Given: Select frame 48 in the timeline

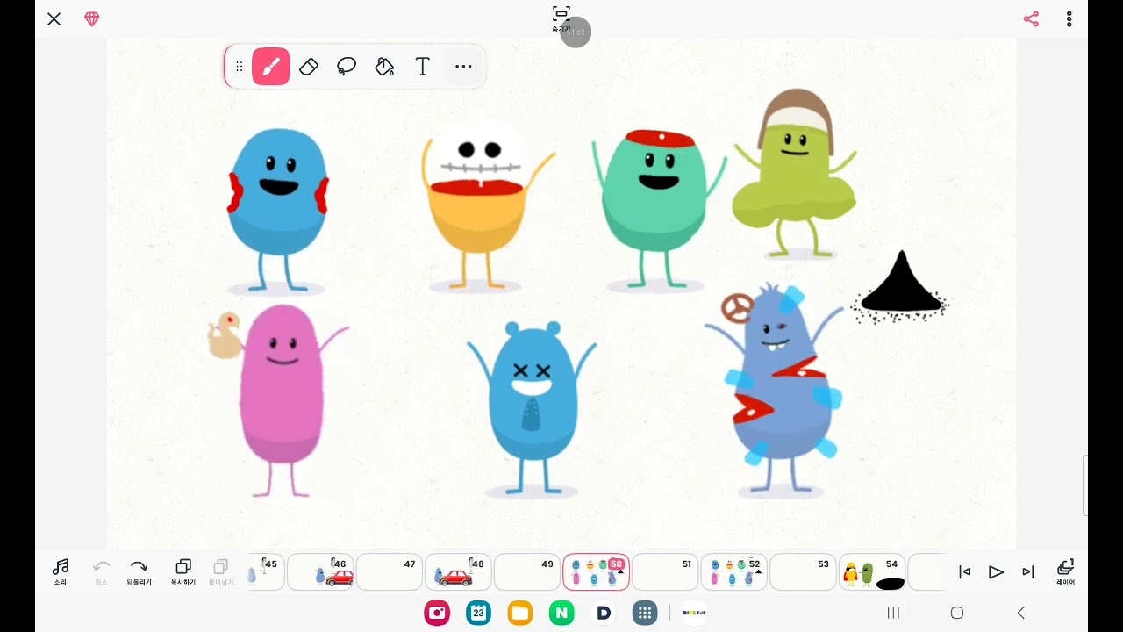Looking at the screenshot, I should click(458, 572).
